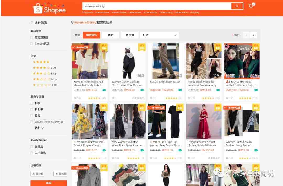Click the 'cable strong' search suggestion

coord(166,12)
